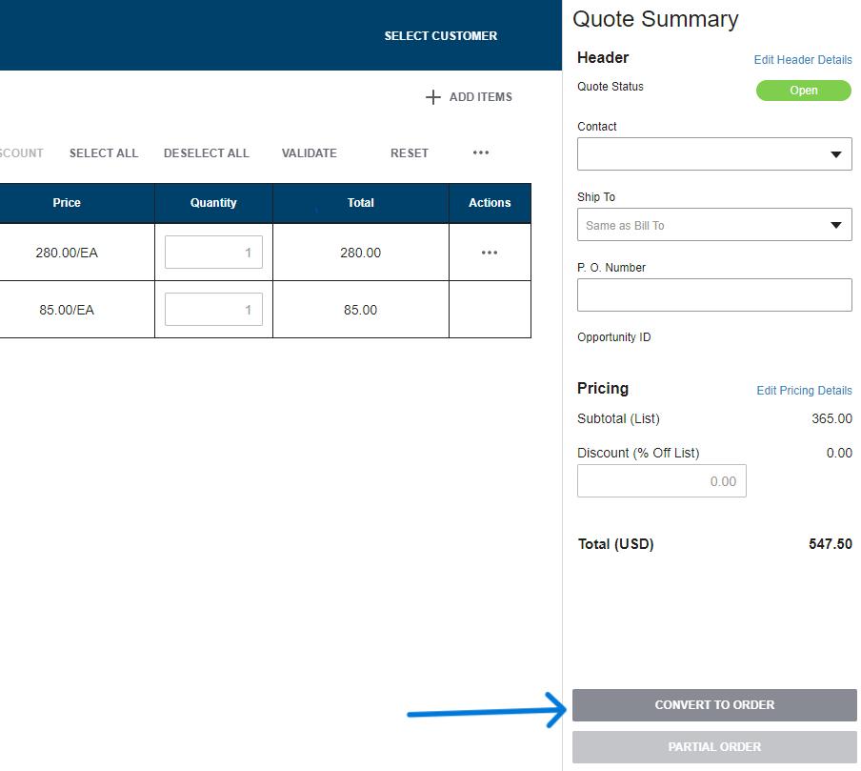Click the Partial Order button
Viewport: 861px width, 771px height.
pyautogui.click(x=714, y=747)
